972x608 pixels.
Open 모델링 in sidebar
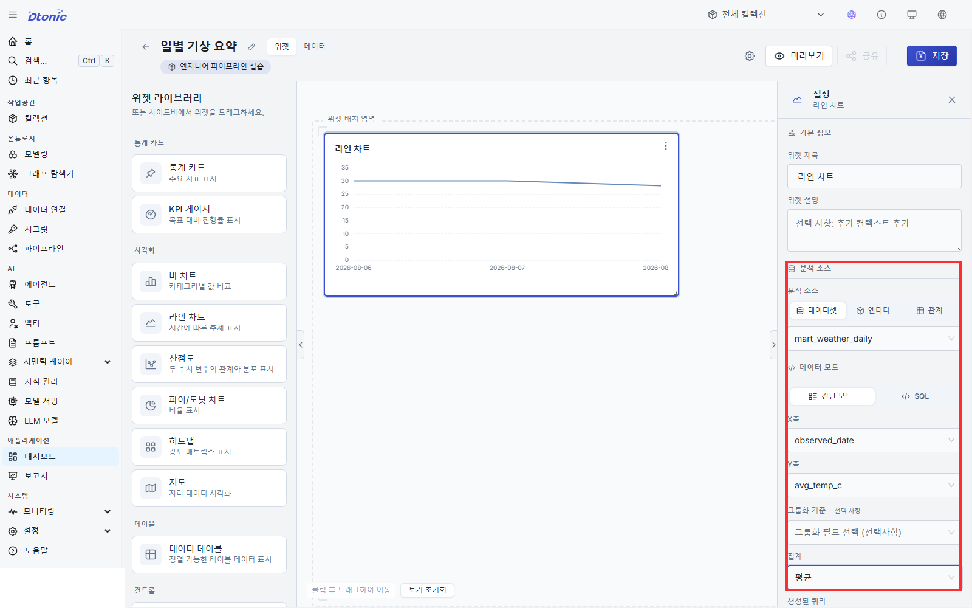(60, 154)
